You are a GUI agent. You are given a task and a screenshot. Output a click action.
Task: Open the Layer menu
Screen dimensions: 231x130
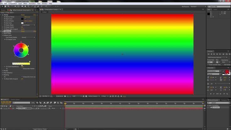tap(20, 3)
